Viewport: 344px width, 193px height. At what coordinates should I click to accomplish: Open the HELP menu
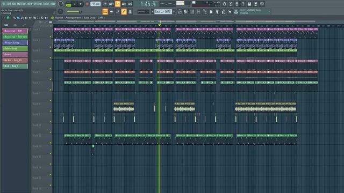click(53, 4)
